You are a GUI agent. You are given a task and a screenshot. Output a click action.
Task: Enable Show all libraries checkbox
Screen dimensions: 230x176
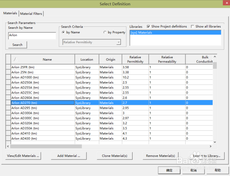(x=192, y=26)
